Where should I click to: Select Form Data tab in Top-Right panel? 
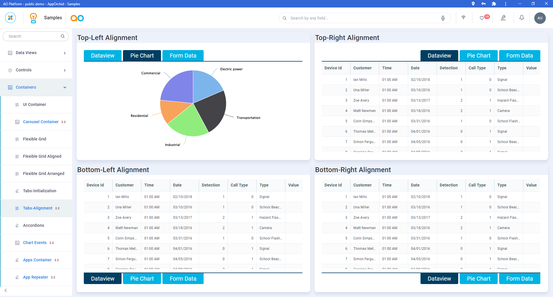pyautogui.click(x=519, y=56)
